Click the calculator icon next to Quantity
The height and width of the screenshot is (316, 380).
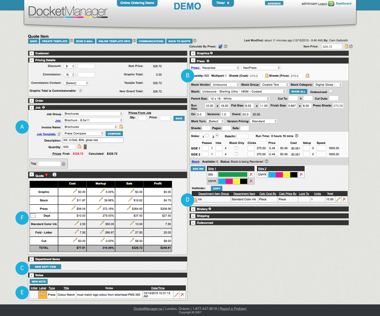(85, 147)
